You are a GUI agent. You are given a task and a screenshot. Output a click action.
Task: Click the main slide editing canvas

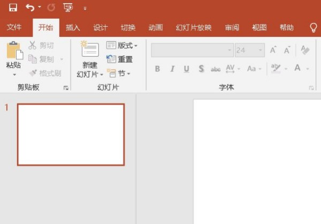(257, 162)
